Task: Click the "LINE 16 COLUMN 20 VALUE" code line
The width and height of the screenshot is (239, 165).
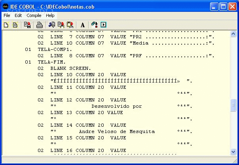Action: pyautogui.click(x=82, y=150)
